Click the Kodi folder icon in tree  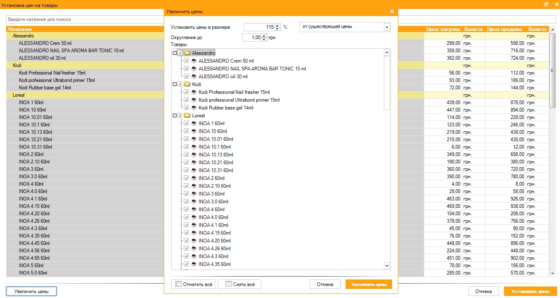tap(187, 84)
